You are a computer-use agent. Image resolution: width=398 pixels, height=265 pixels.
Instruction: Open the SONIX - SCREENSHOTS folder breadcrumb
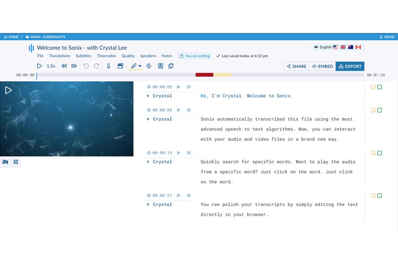45,37
